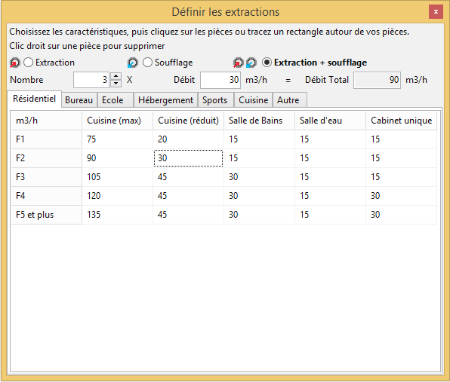Click the red extraction icon before Extraction + soufflage
Screen dimensions: 450x382
point(238,63)
